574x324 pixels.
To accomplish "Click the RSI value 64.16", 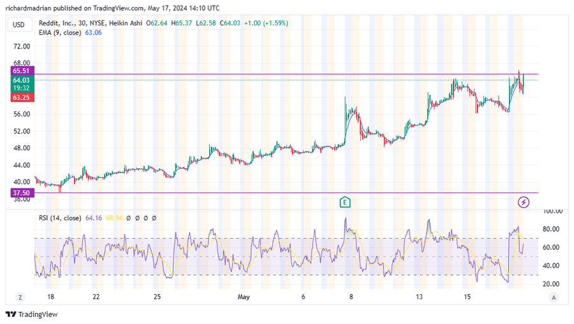I will 94,218.
